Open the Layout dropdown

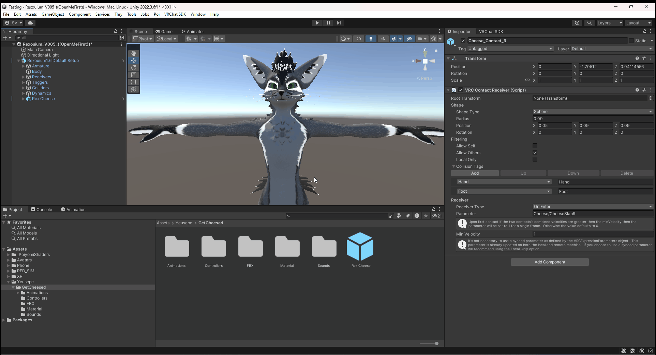[x=639, y=23]
